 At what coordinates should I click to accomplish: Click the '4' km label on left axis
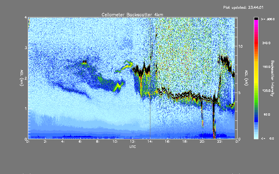pos(25,18)
